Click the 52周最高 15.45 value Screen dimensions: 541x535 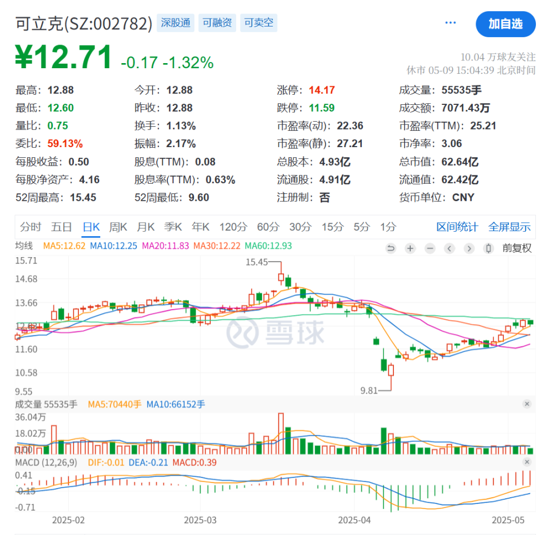83,197
